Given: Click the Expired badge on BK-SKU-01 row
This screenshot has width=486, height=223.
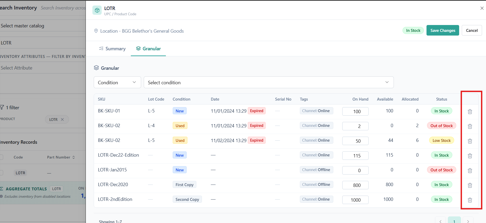Looking at the screenshot, I should click(x=256, y=111).
